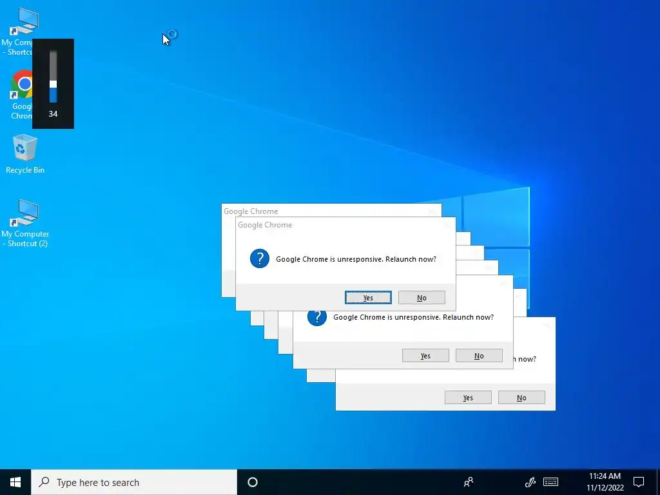Open the Recycle Bin desktop icon
The height and width of the screenshot is (495, 660).
pos(25,153)
